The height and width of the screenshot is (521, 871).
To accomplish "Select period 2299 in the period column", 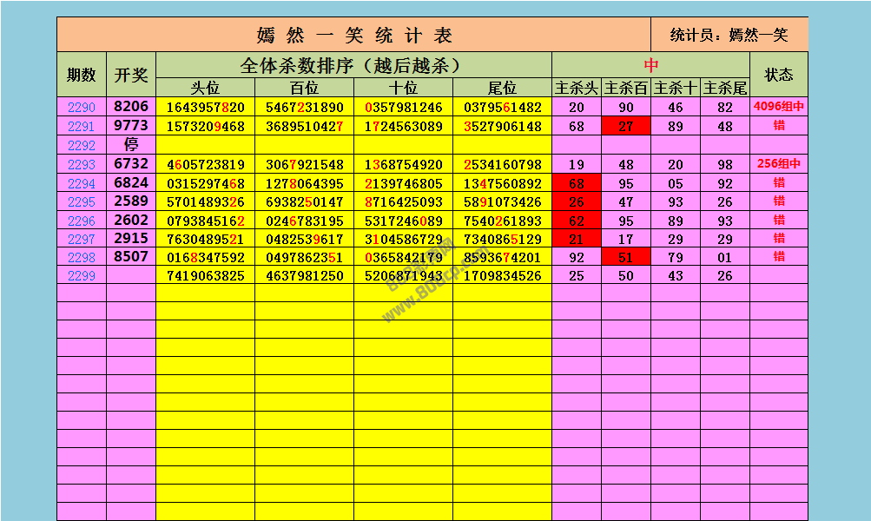I will (82, 275).
